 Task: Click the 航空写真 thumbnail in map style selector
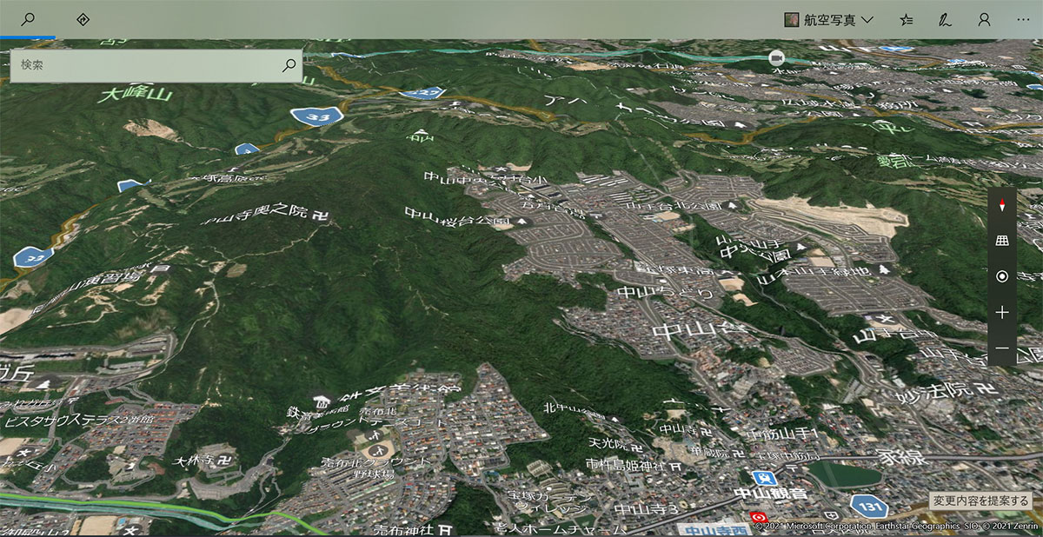pos(792,20)
